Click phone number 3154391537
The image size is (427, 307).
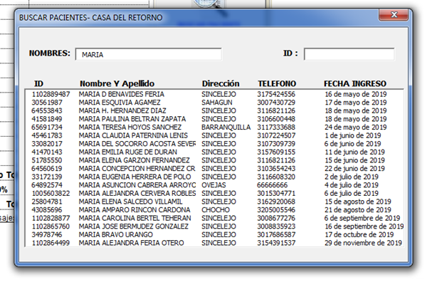pyautogui.click(x=276, y=243)
